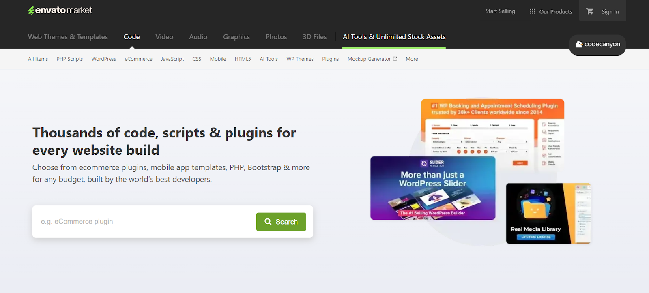Viewport: 649px width, 293px height.
Task: Open the Graphics category
Action: pyautogui.click(x=236, y=37)
